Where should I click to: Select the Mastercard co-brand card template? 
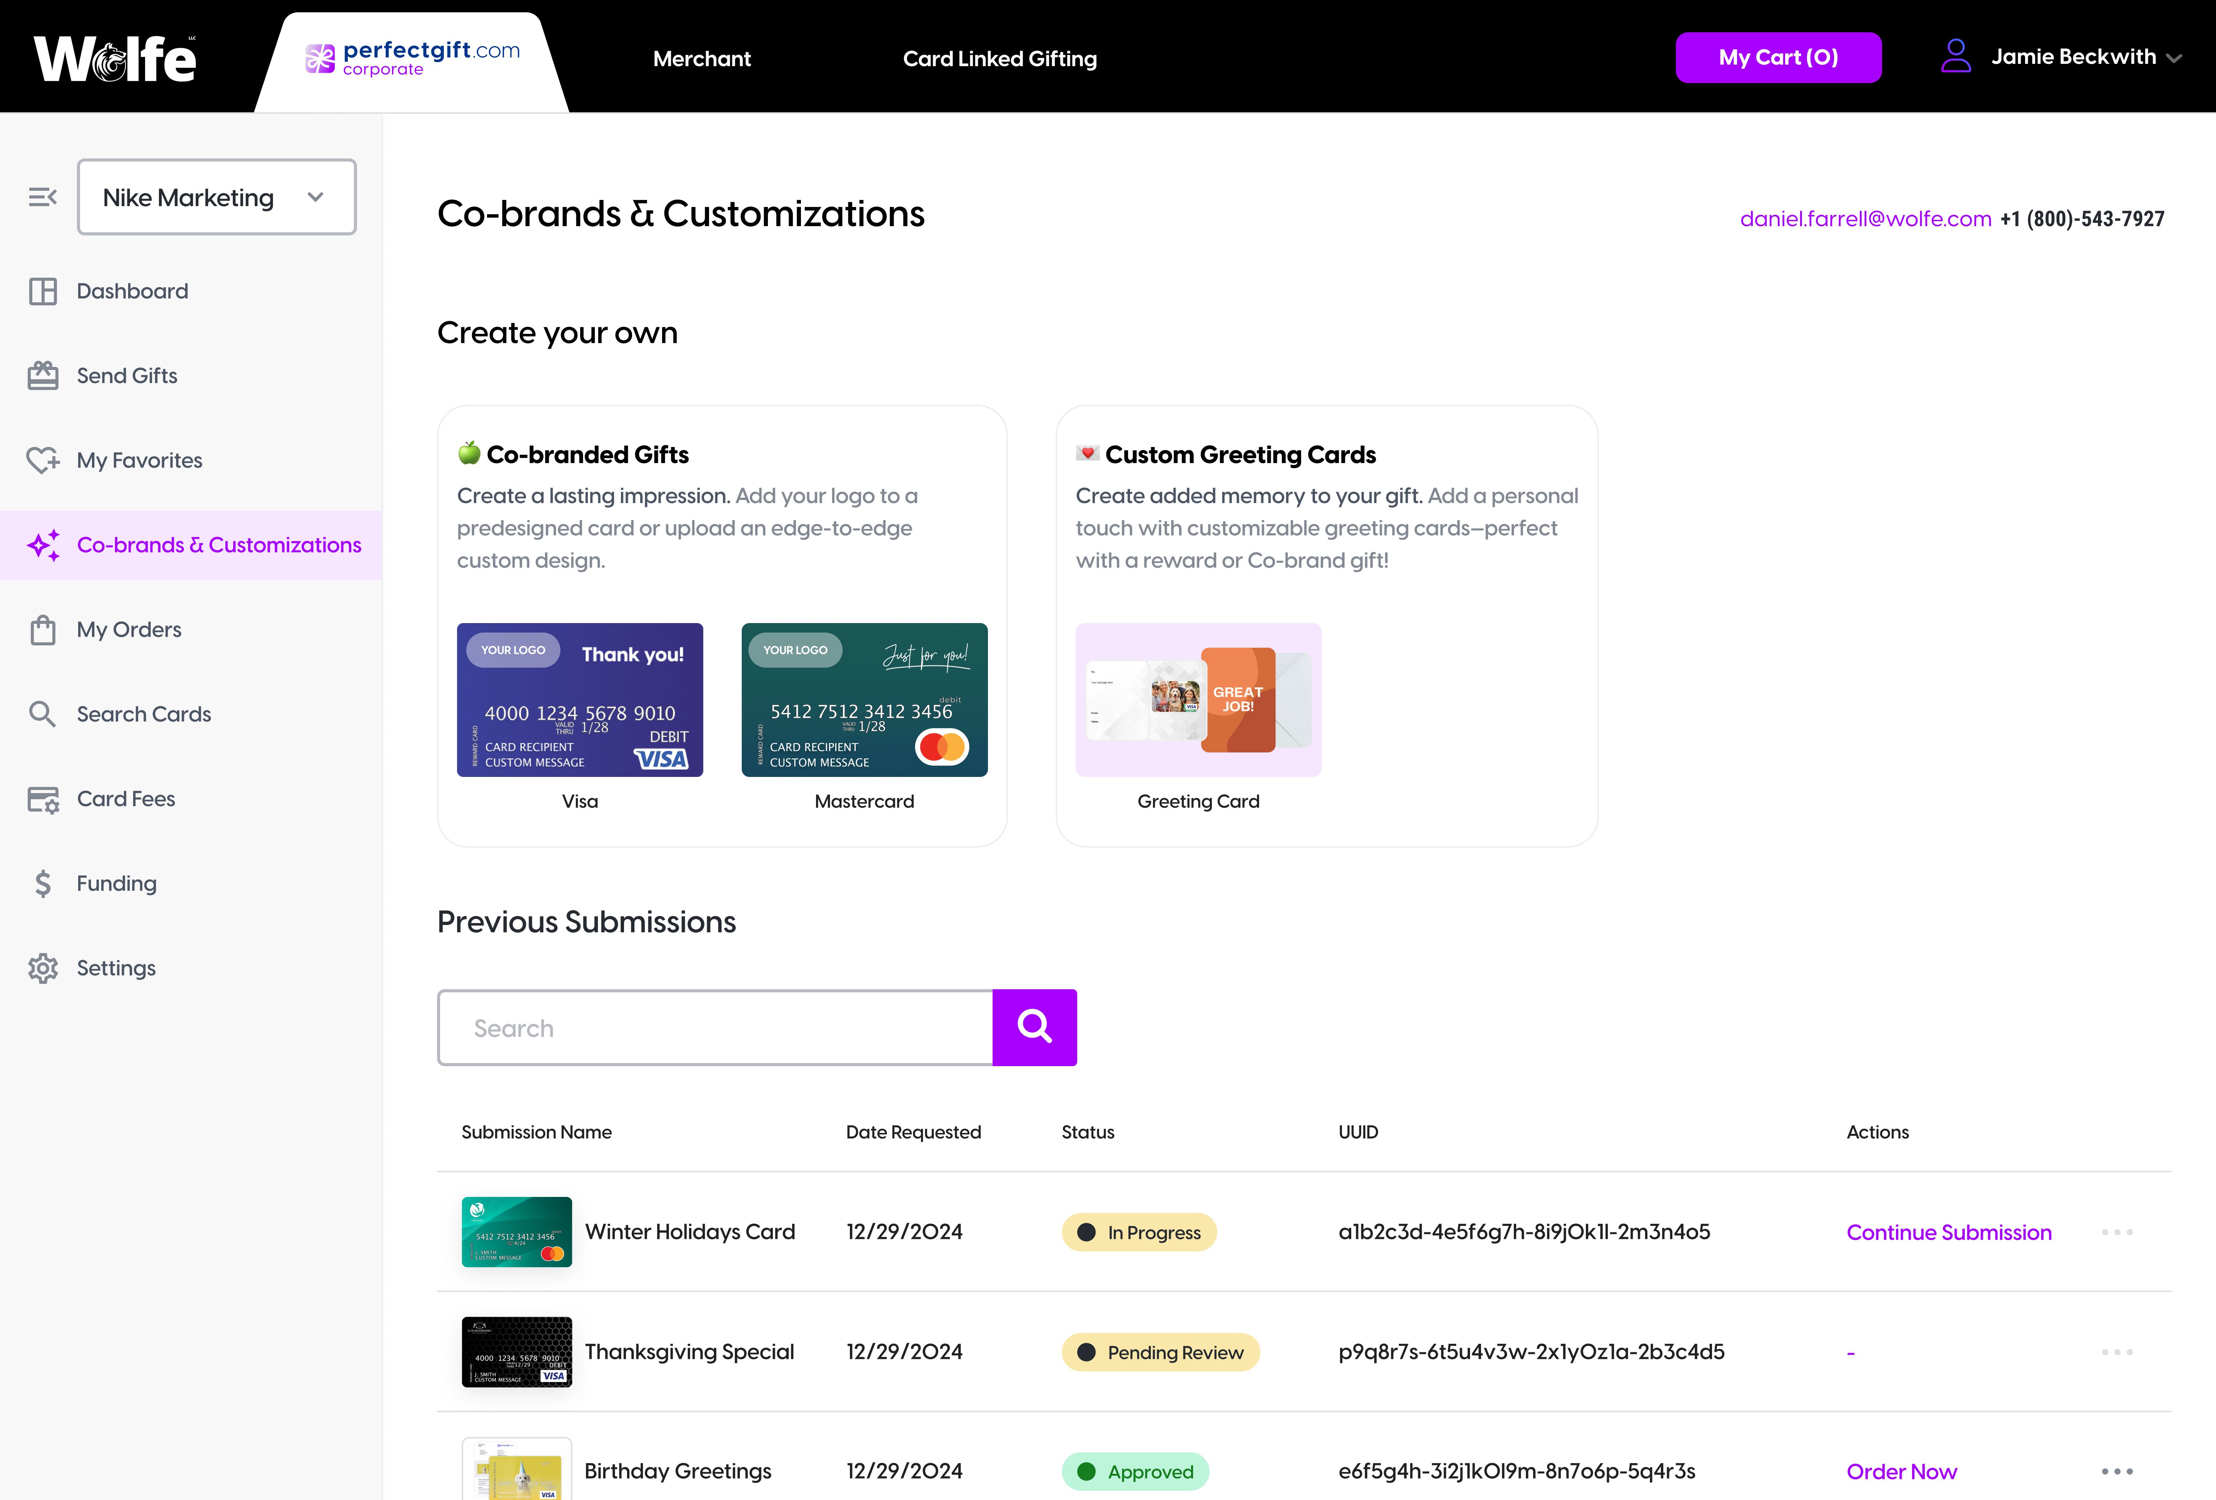864,700
